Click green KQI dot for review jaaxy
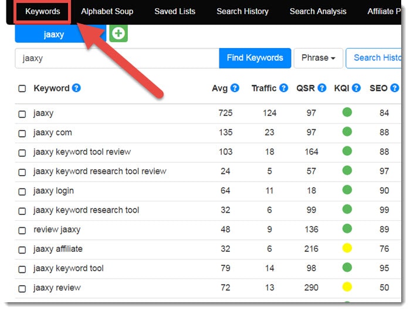This screenshot has height=311, width=410. coord(347,228)
